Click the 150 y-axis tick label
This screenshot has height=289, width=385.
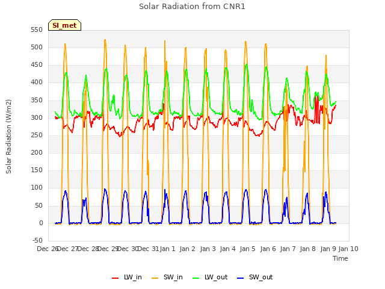point(37,170)
